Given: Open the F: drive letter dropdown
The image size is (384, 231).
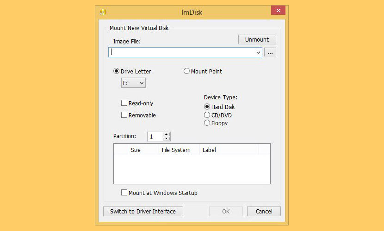Looking at the screenshot, I should tap(133, 83).
